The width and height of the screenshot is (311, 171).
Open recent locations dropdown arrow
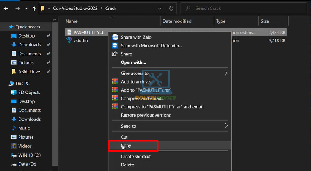(x=27, y=8)
